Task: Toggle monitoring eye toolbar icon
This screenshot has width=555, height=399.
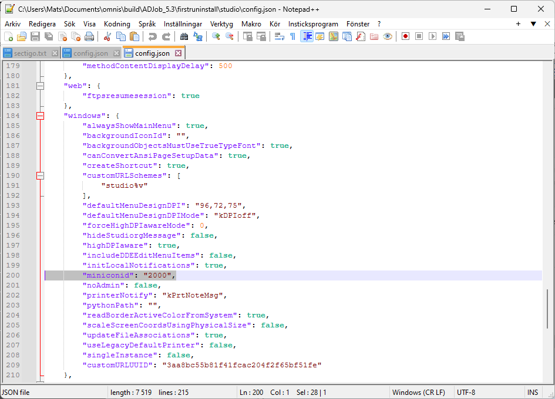Action: click(388, 36)
